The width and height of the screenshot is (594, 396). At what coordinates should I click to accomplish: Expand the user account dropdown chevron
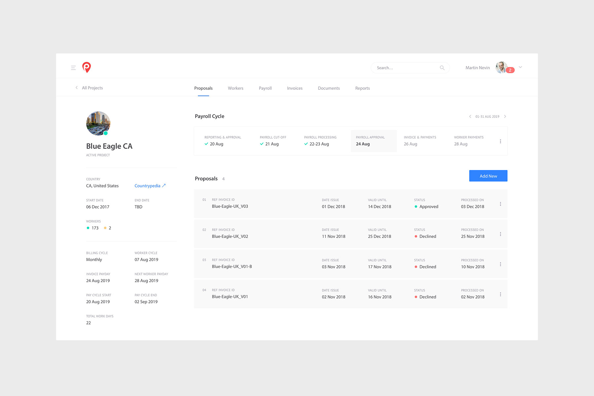pyautogui.click(x=520, y=67)
